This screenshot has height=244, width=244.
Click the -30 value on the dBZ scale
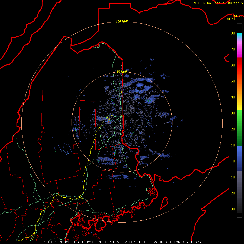pyautogui.click(x=232, y=209)
